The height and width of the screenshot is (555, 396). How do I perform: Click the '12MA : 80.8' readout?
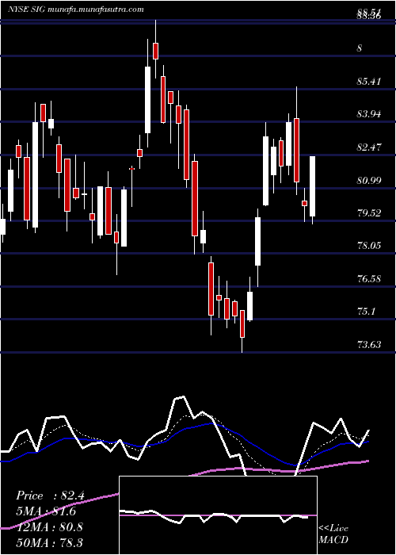pos(49,526)
